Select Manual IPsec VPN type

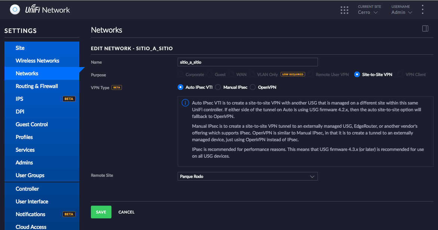pos(218,87)
